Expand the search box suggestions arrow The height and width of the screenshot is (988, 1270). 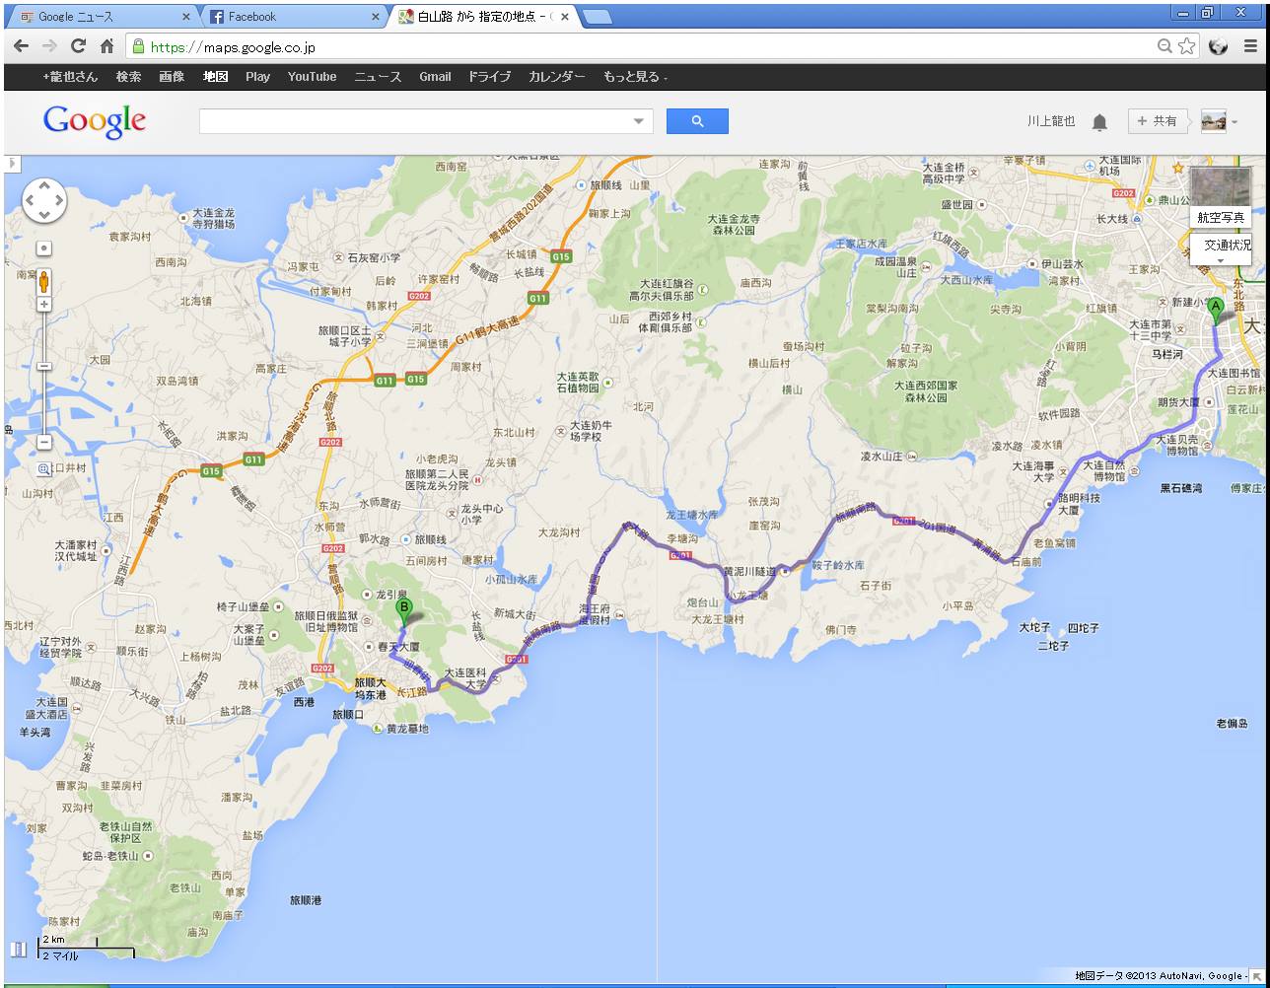pos(639,121)
